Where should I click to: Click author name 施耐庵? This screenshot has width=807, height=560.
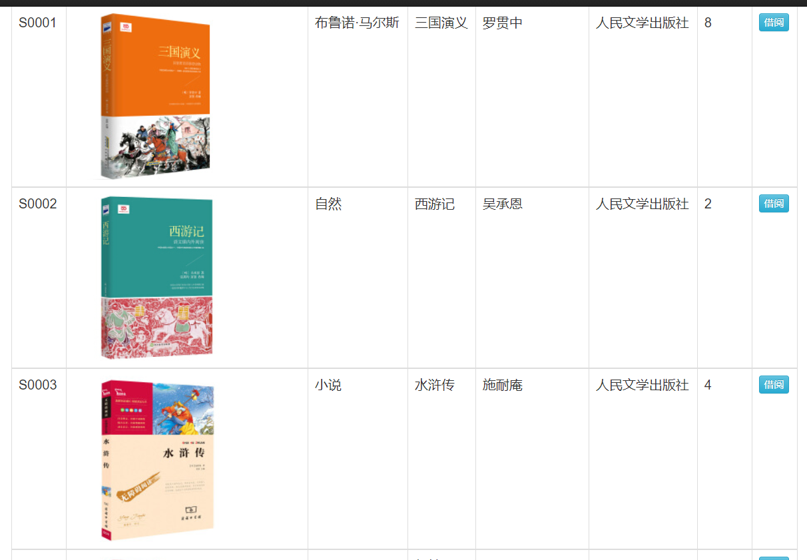pyautogui.click(x=503, y=386)
